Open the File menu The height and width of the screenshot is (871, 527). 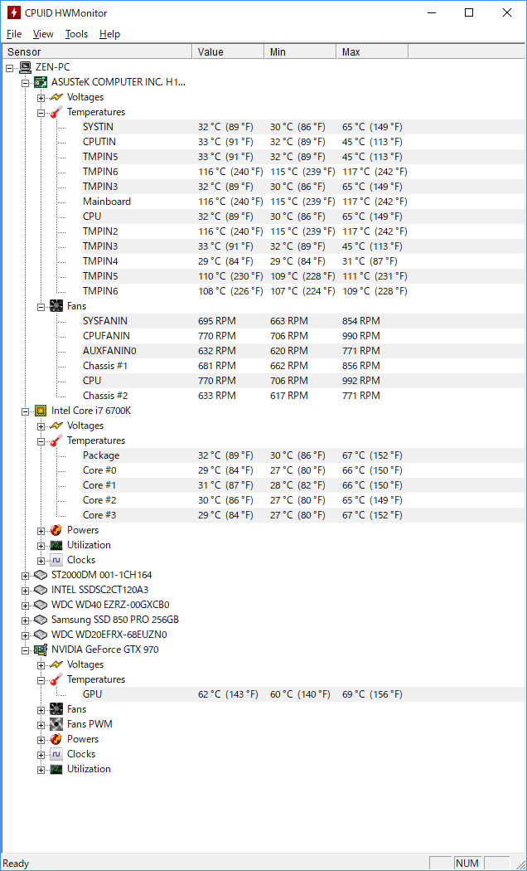[14, 34]
